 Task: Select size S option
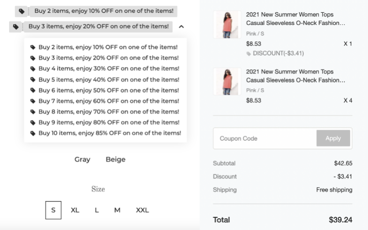(53, 210)
